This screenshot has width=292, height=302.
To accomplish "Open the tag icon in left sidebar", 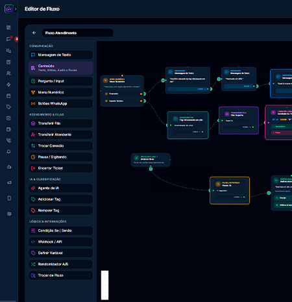I will click(8, 107).
